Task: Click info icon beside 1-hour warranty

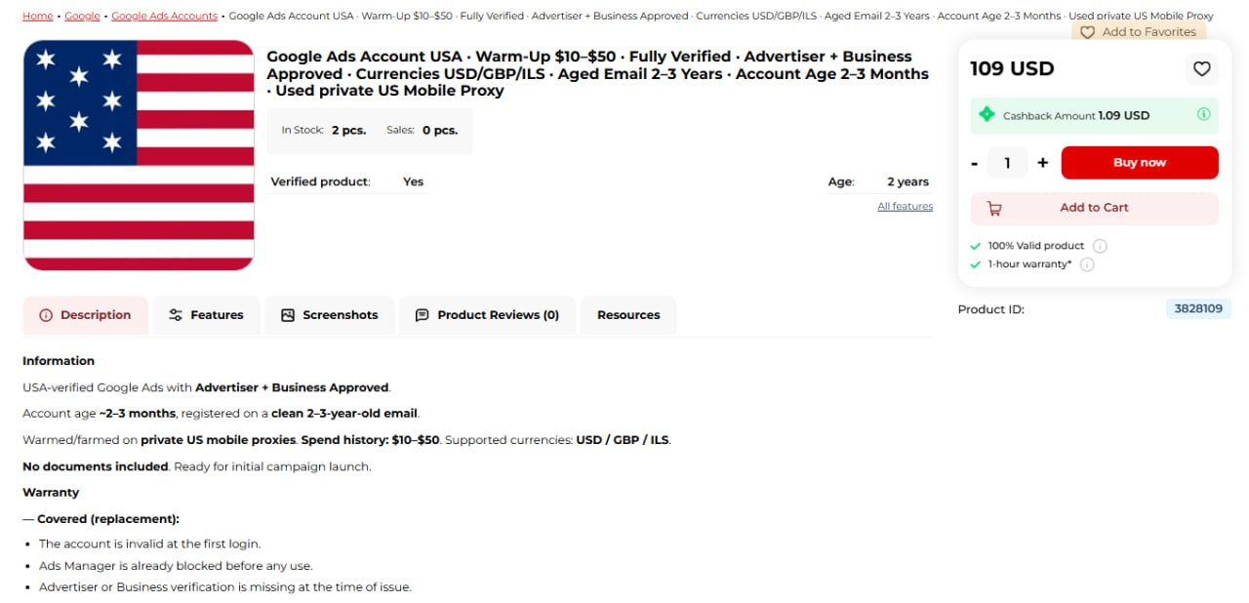Action: 1087,264
